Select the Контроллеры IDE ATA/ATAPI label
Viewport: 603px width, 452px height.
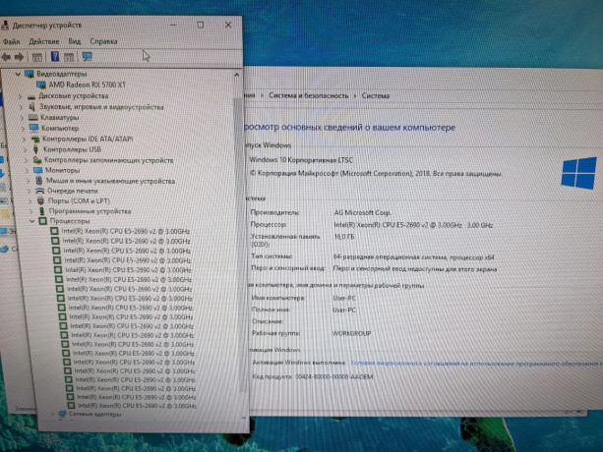pos(88,139)
